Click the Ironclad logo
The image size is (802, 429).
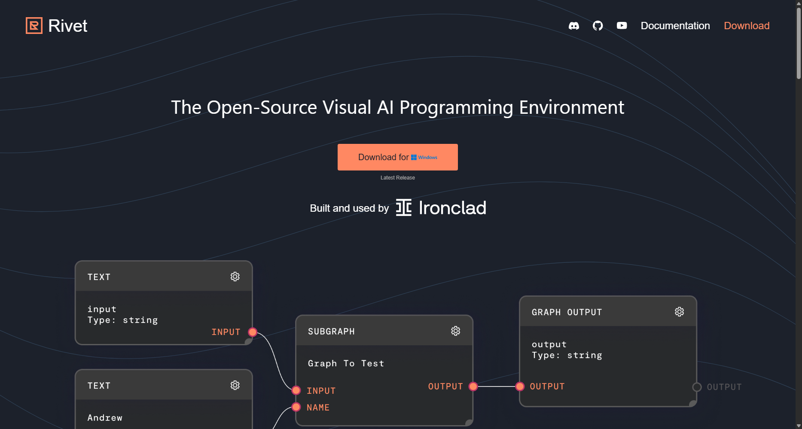[x=441, y=208]
